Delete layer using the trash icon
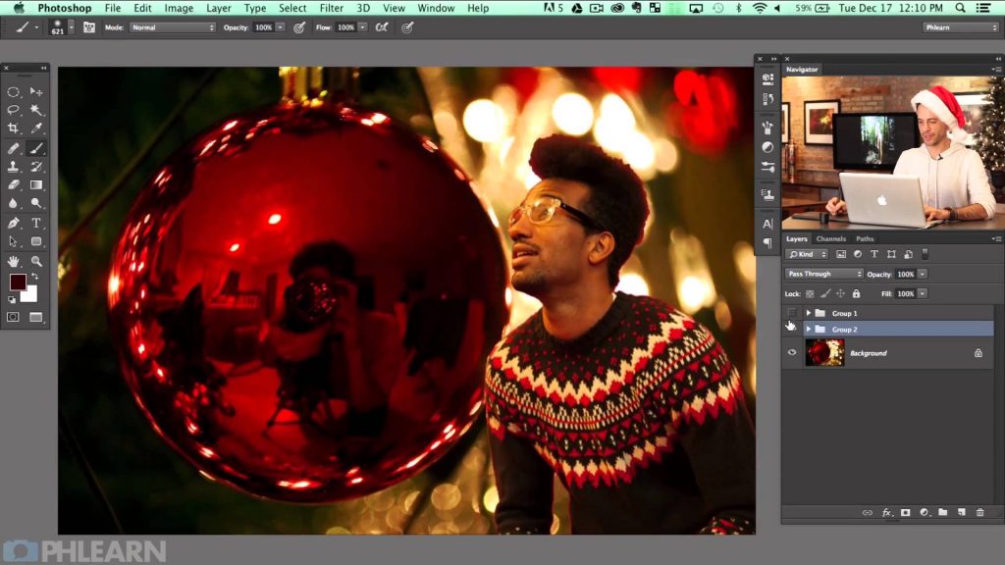 click(979, 512)
